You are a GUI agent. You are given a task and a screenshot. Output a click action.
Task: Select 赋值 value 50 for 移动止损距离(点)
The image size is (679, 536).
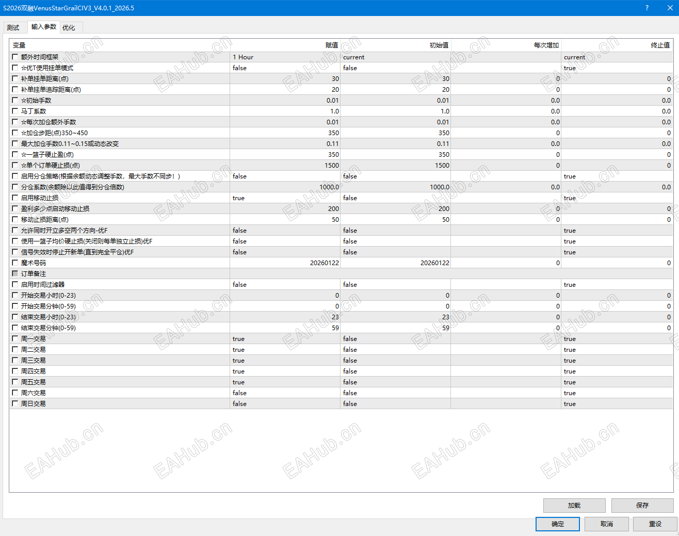(285, 220)
